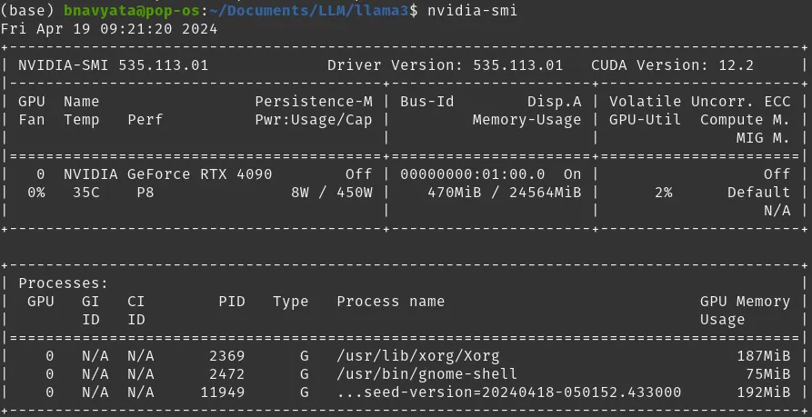Click the fan speed value '0%'
This screenshot has height=417, width=812.
pyautogui.click(x=36, y=193)
